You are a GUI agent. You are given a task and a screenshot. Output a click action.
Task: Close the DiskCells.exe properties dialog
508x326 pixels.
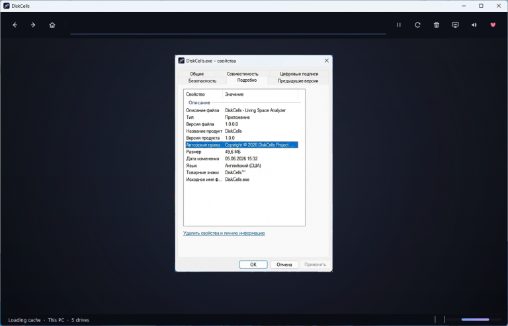pos(327,61)
